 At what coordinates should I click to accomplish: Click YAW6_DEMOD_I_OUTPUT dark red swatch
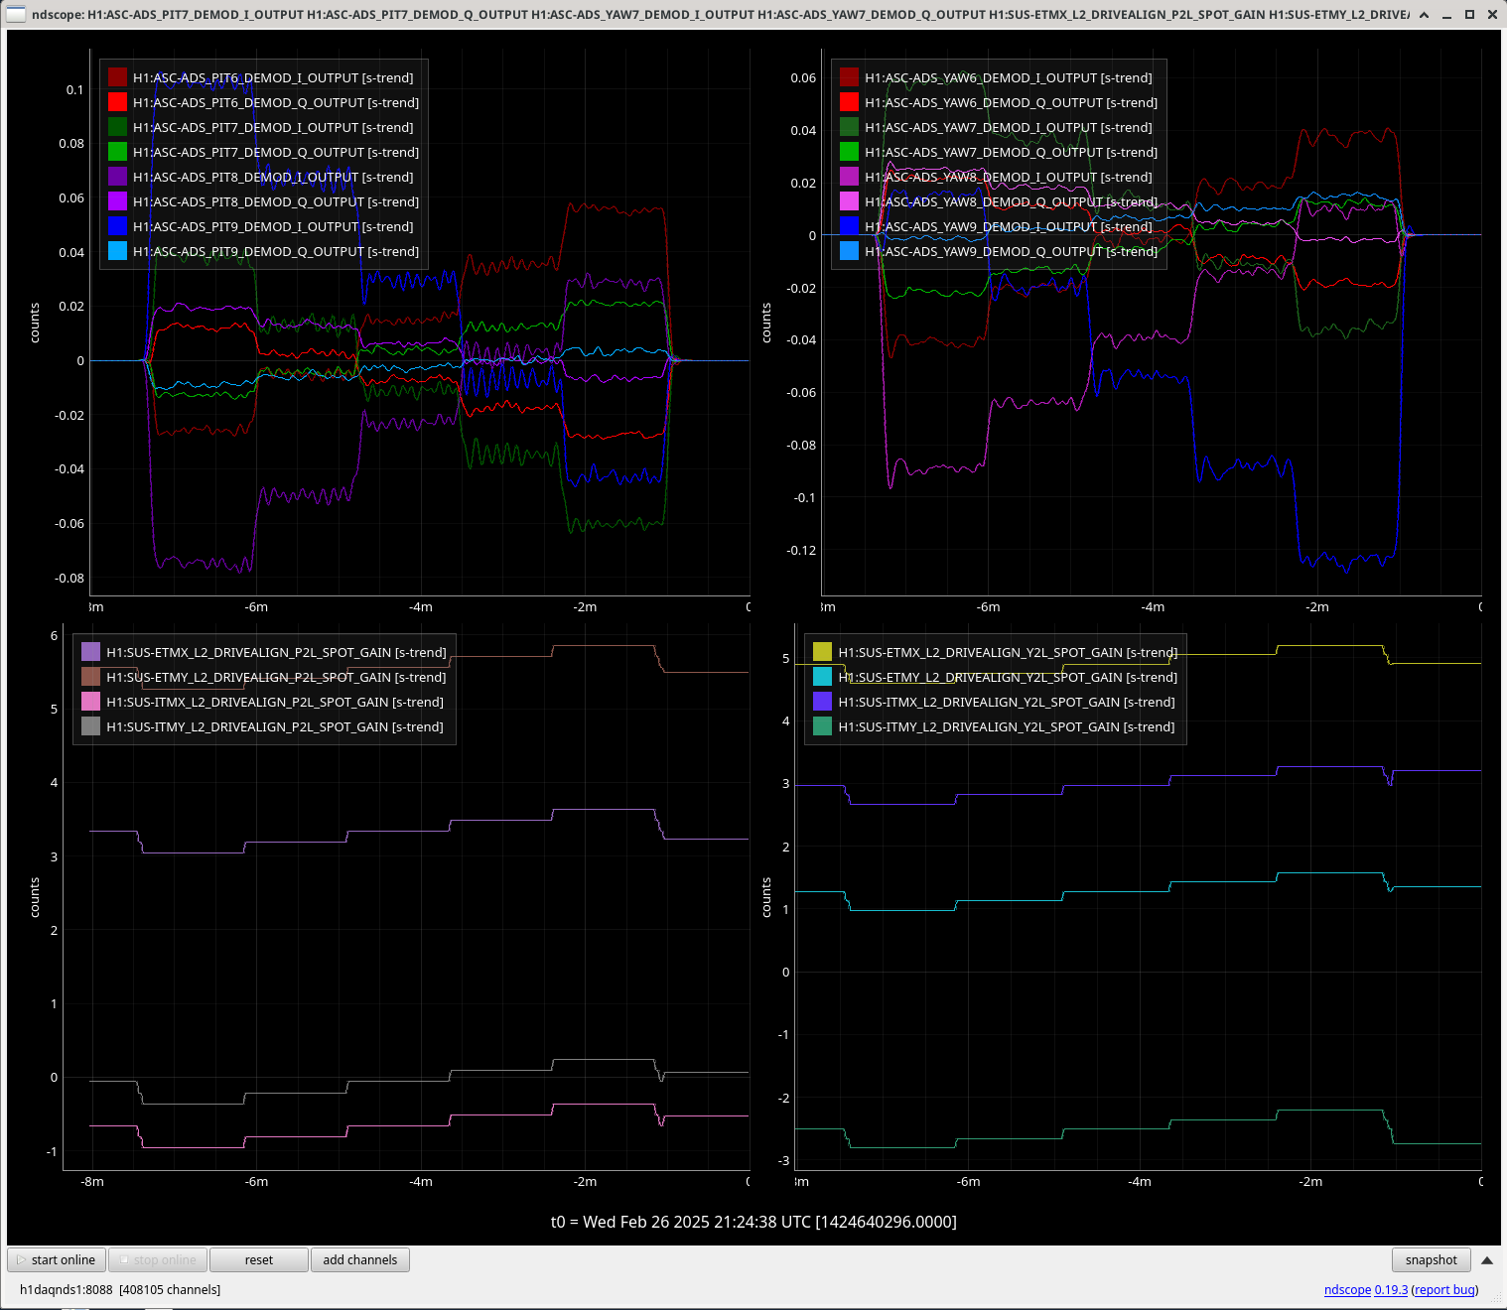849,77
